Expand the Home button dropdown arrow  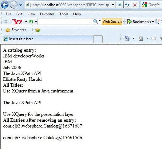coord(134,38)
